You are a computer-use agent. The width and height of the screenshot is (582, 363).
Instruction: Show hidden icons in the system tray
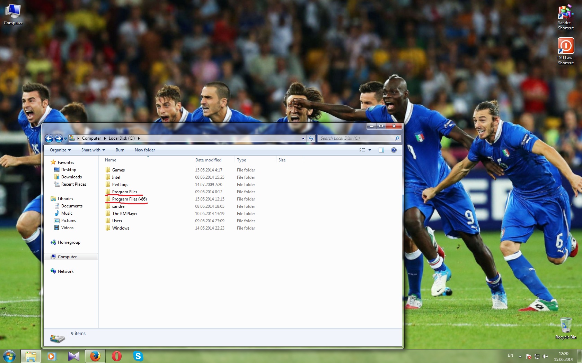coord(520,356)
